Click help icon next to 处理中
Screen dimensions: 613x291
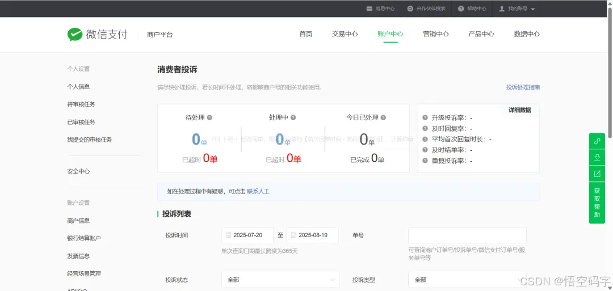[293, 117]
